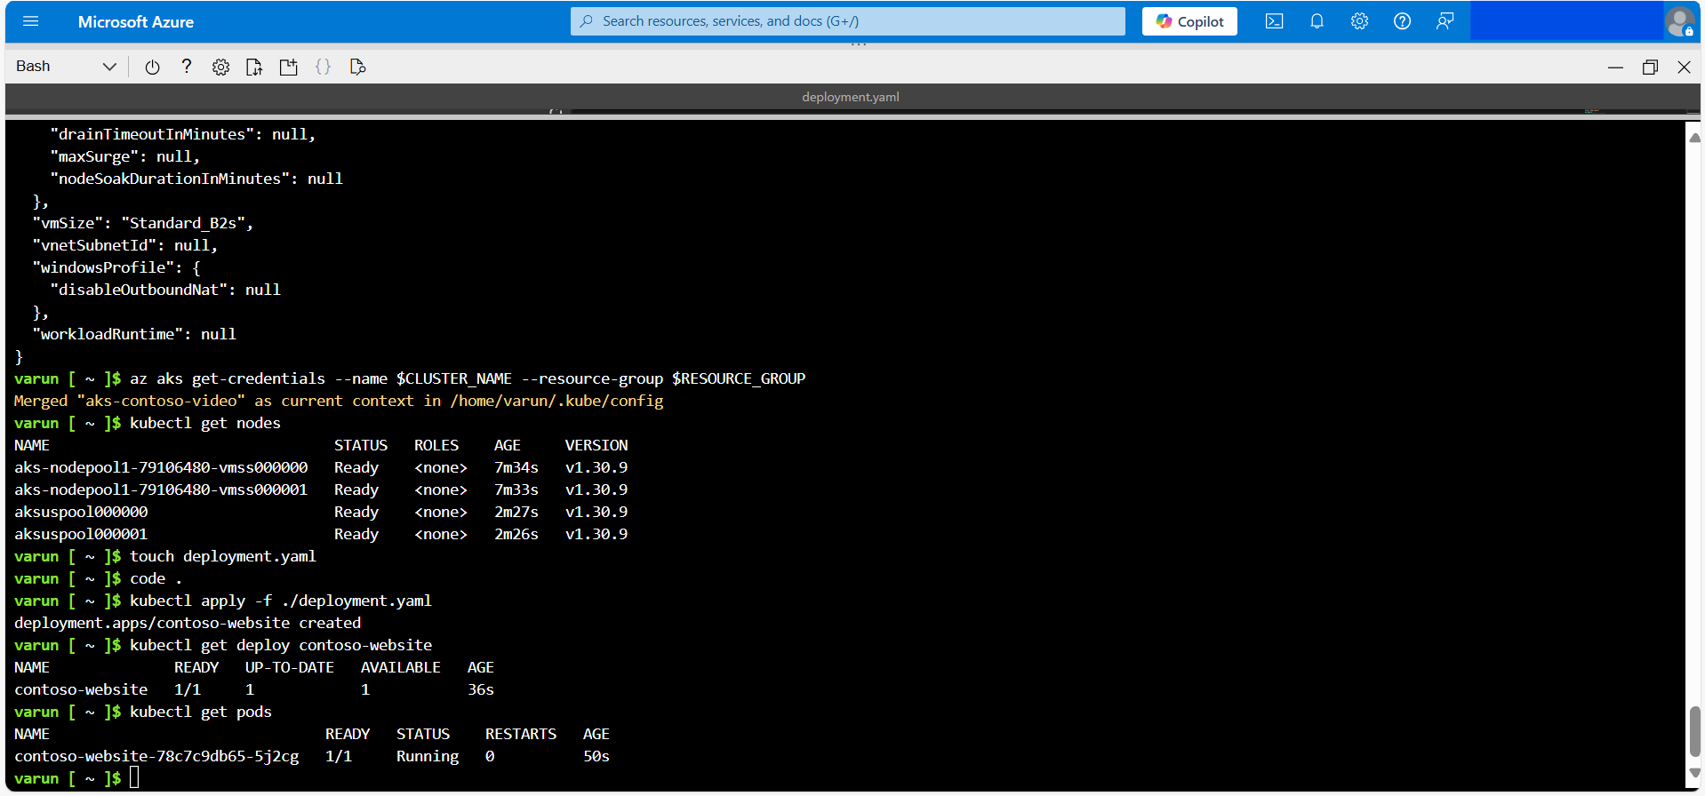Launch Cloud Shell from the top bar
The height and width of the screenshot is (796, 1705).
(x=1274, y=21)
